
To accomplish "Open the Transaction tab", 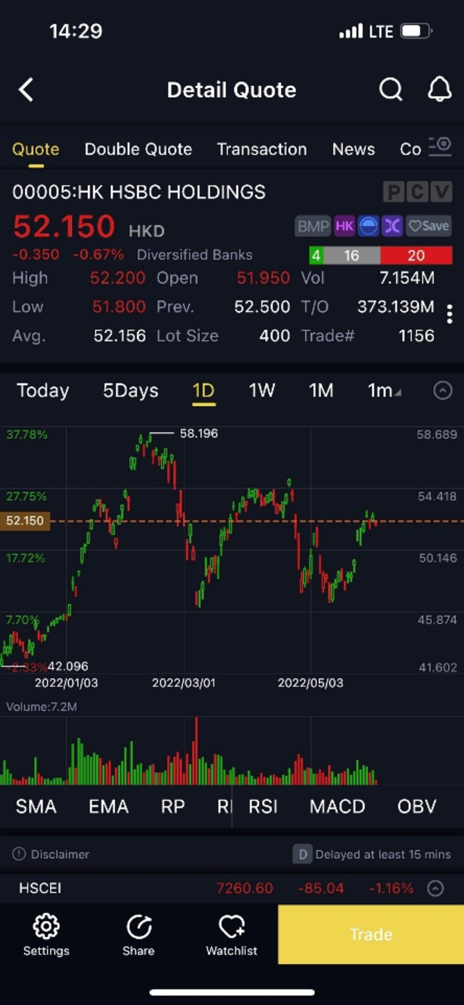I will point(262,150).
